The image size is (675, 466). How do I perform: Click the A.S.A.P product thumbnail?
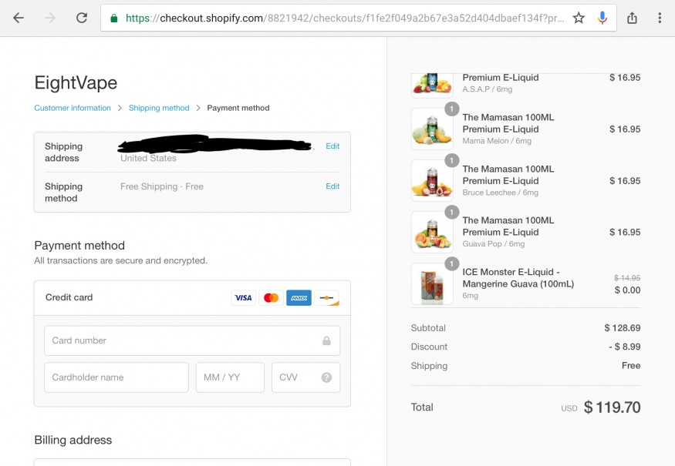[432, 84]
